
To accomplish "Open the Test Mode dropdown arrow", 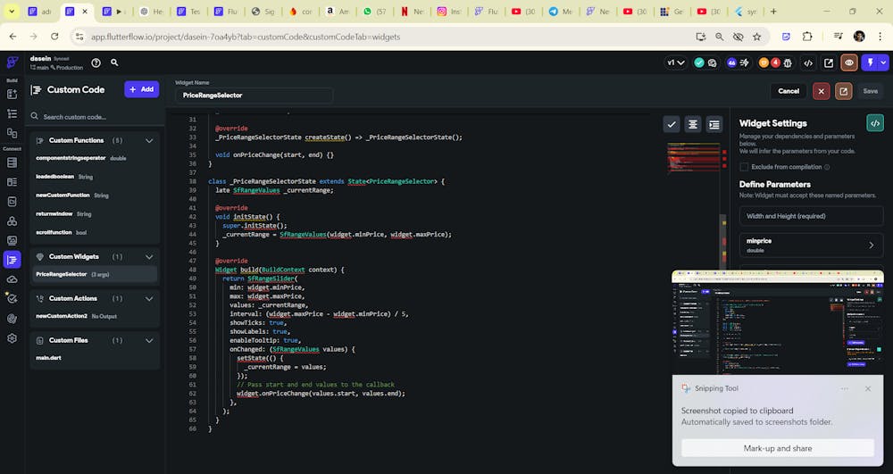I will pyautogui.click(x=883, y=62).
